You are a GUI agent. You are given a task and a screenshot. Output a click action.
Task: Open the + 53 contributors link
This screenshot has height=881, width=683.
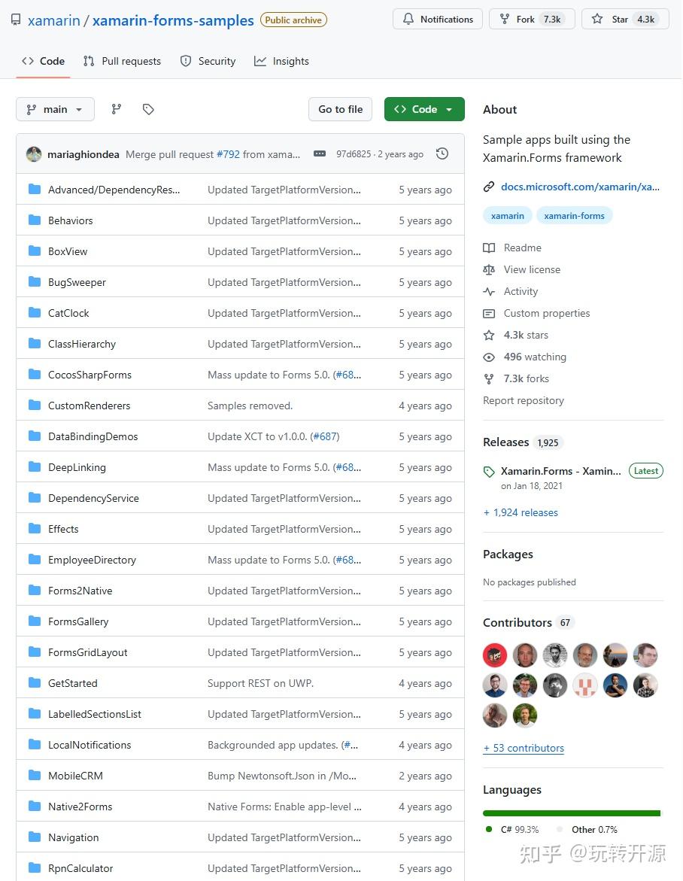point(524,748)
